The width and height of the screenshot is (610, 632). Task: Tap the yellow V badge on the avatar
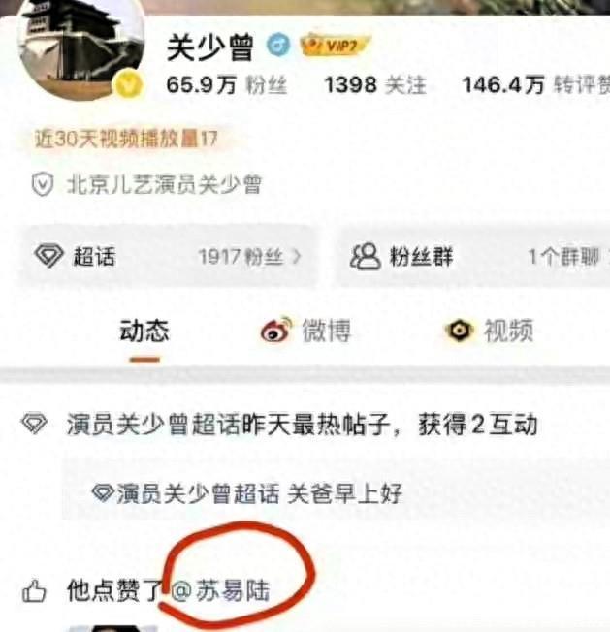[130, 85]
